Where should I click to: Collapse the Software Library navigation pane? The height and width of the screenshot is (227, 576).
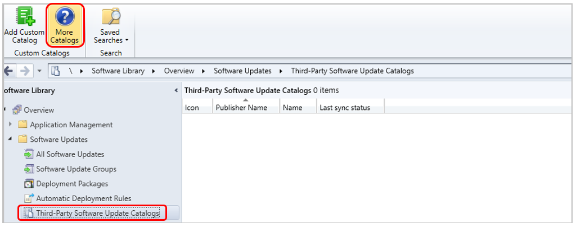click(176, 90)
